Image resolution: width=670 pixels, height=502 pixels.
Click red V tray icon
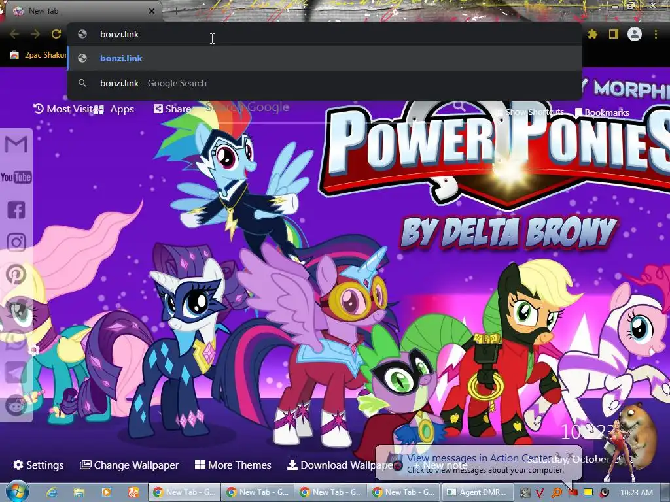click(540, 493)
